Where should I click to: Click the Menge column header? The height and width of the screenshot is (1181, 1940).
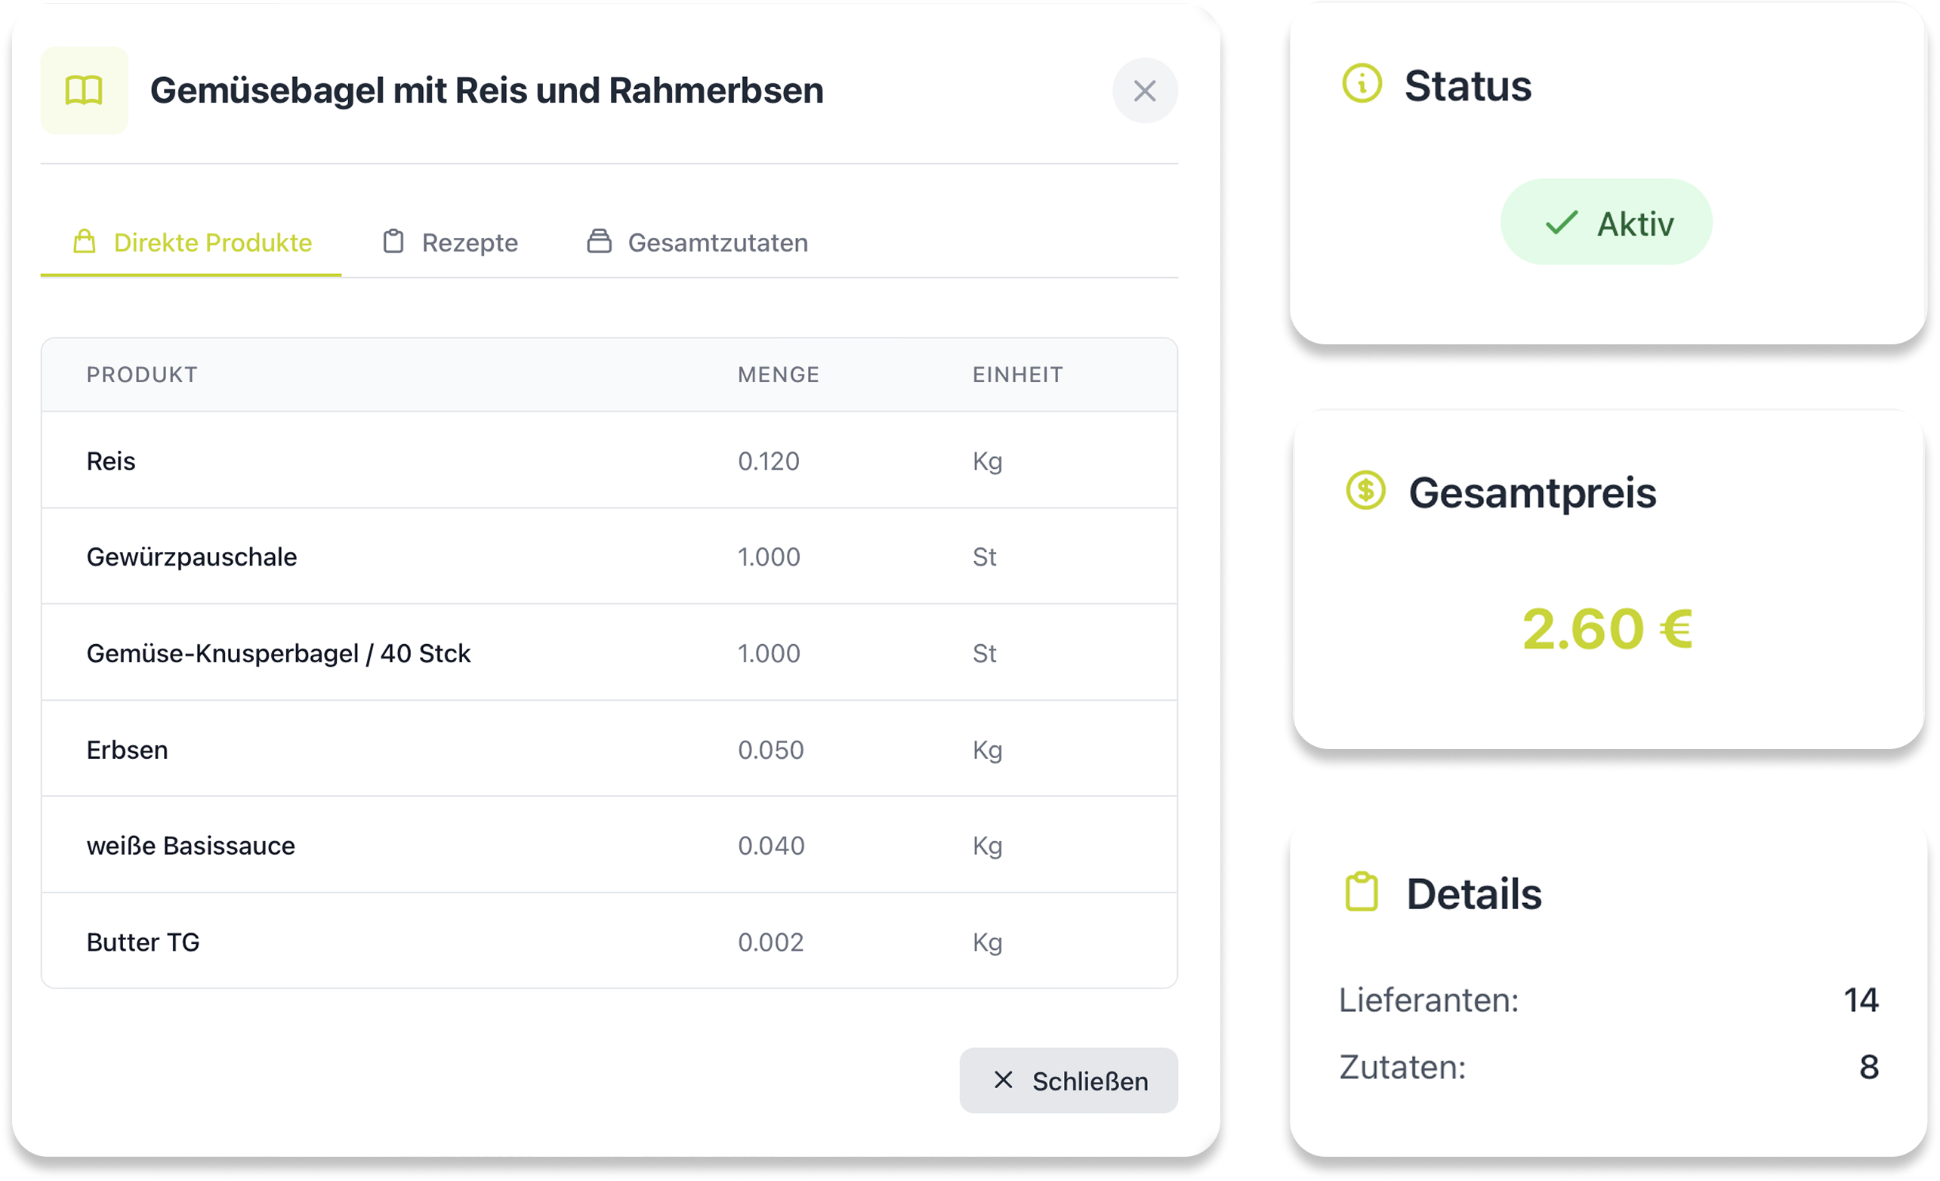(778, 375)
